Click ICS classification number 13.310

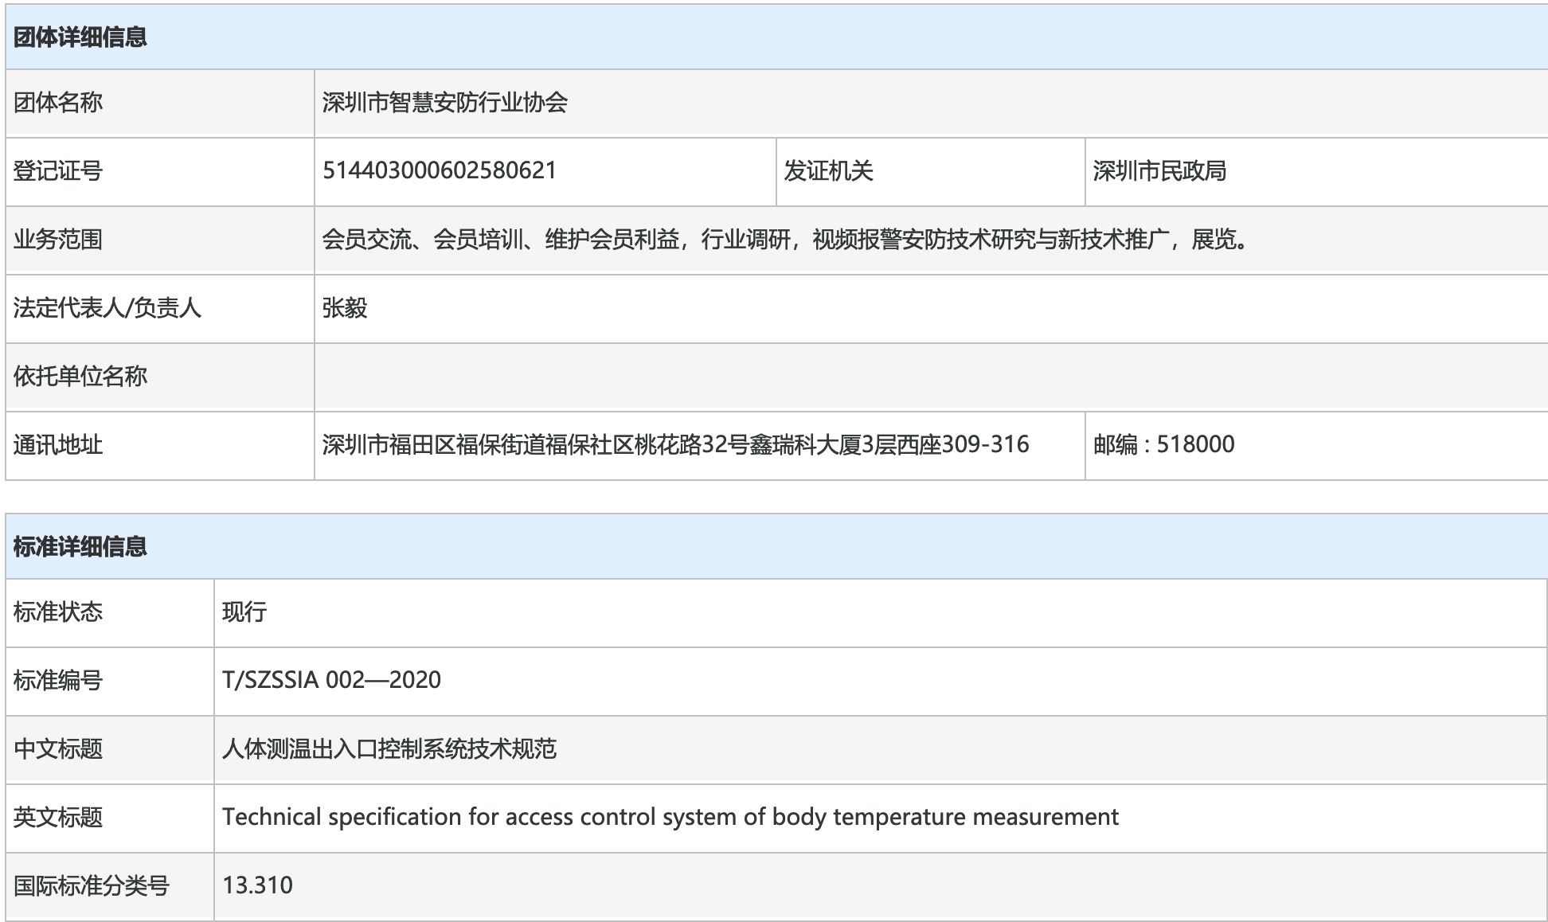[x=257, y=885]
